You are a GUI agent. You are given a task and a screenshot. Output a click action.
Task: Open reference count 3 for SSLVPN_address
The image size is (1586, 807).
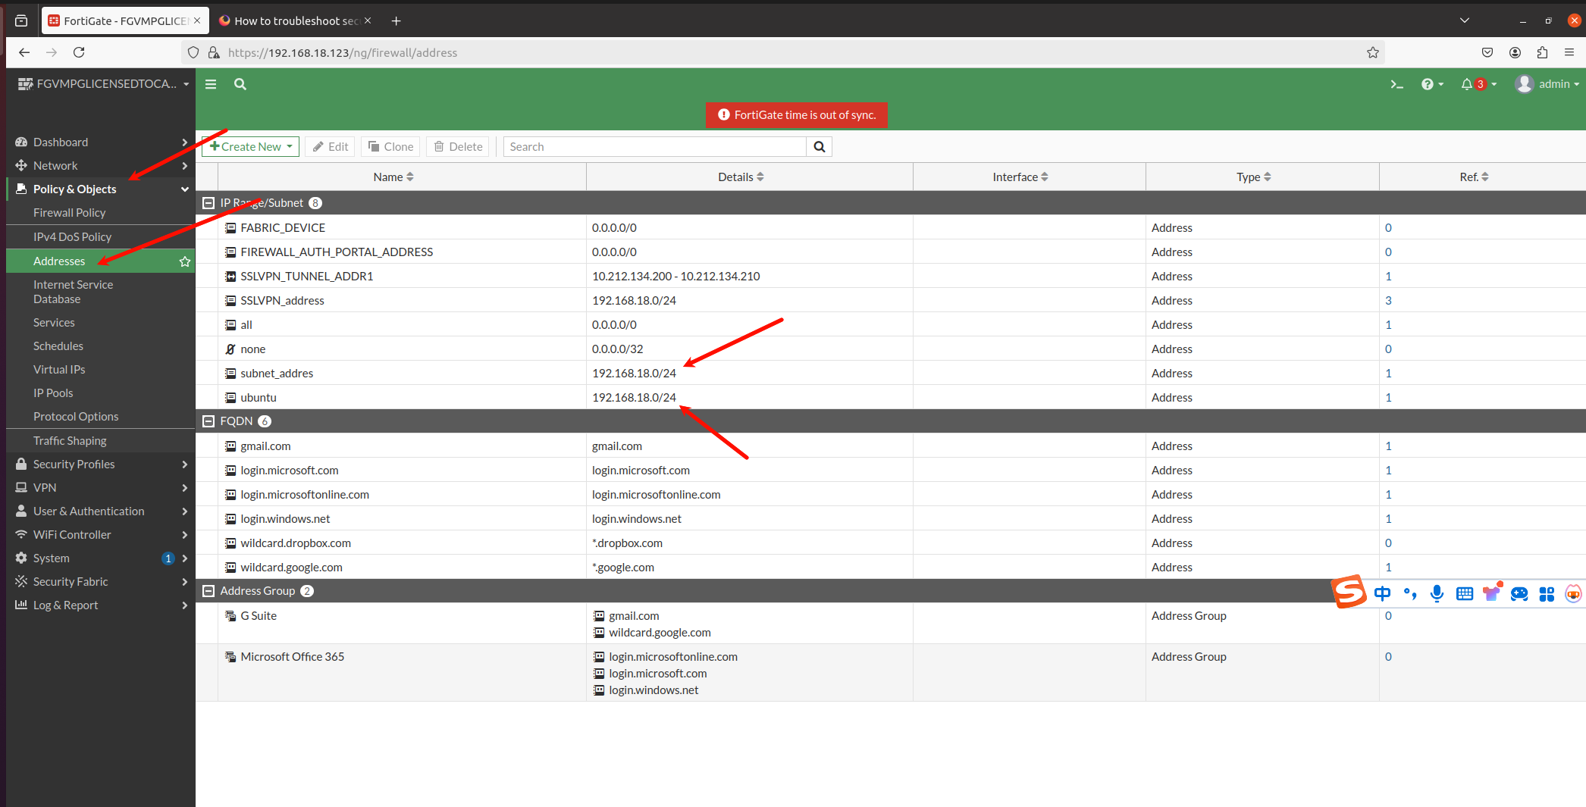pyautogui.click(x=1388, y=301)
